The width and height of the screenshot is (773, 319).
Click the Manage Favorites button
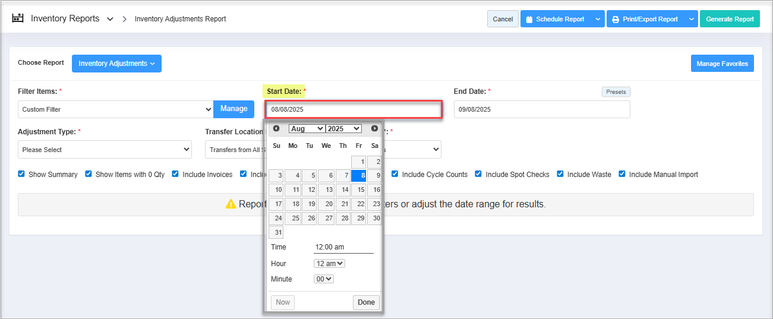pyautogui.click(x=722, y=64)
